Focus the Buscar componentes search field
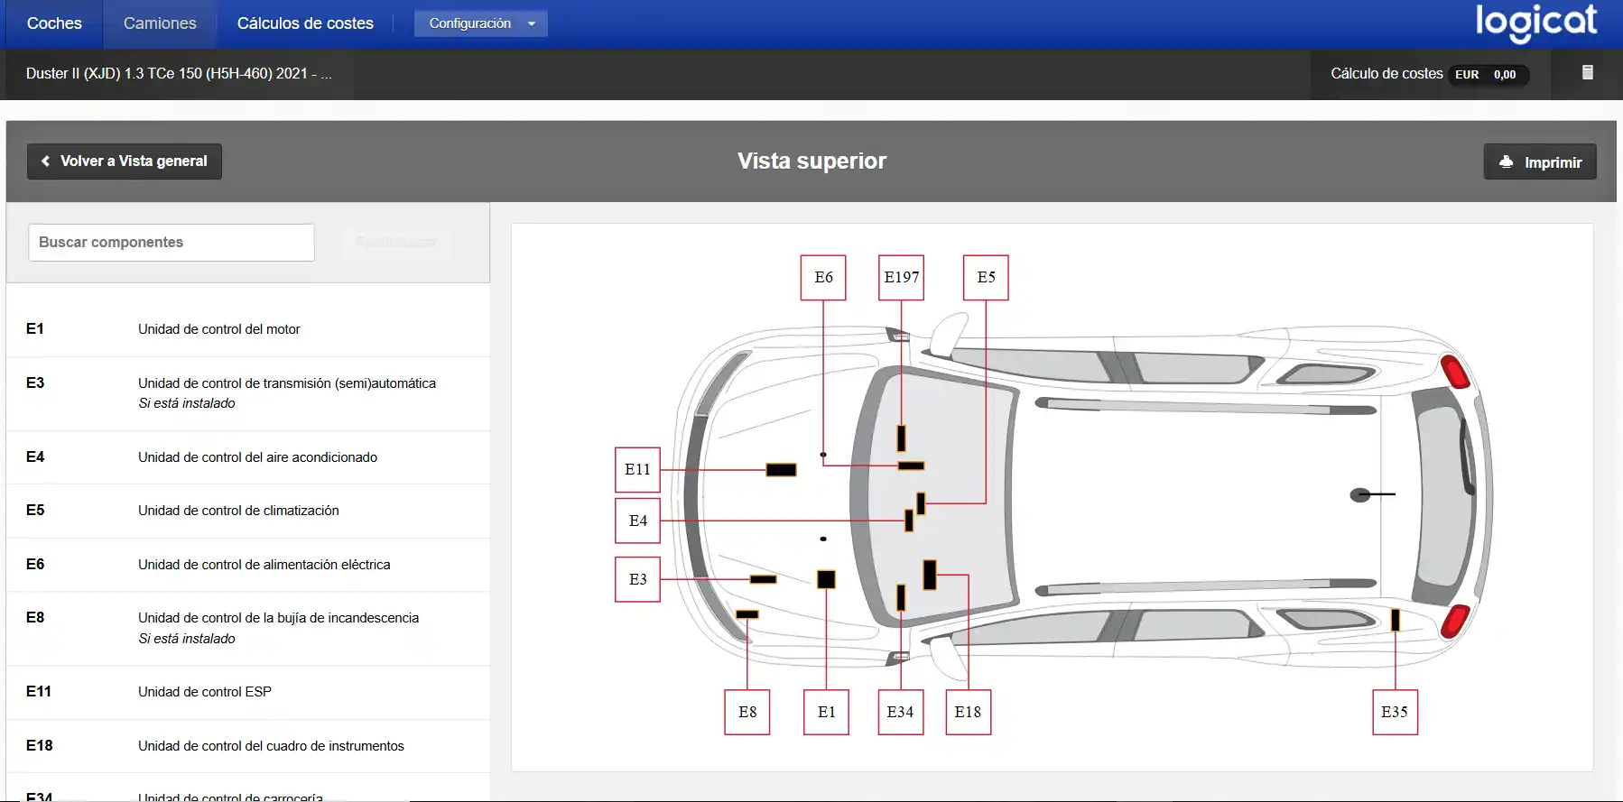Screen dimensions: 1623x802 [x=172, y=243]
